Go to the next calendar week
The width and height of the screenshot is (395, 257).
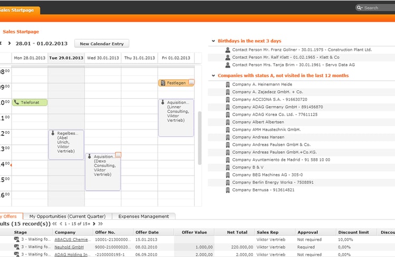pos(9,43)
